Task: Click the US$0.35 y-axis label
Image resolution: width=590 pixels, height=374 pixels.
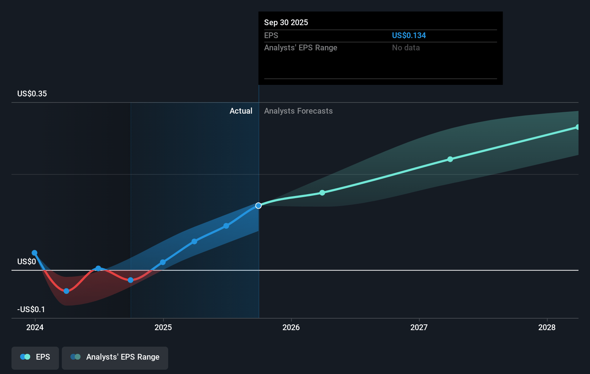Action: pos(32,94)
